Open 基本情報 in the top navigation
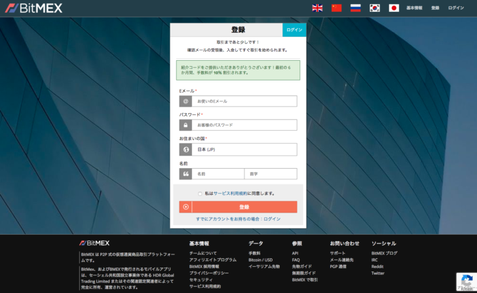 (414, 8)
